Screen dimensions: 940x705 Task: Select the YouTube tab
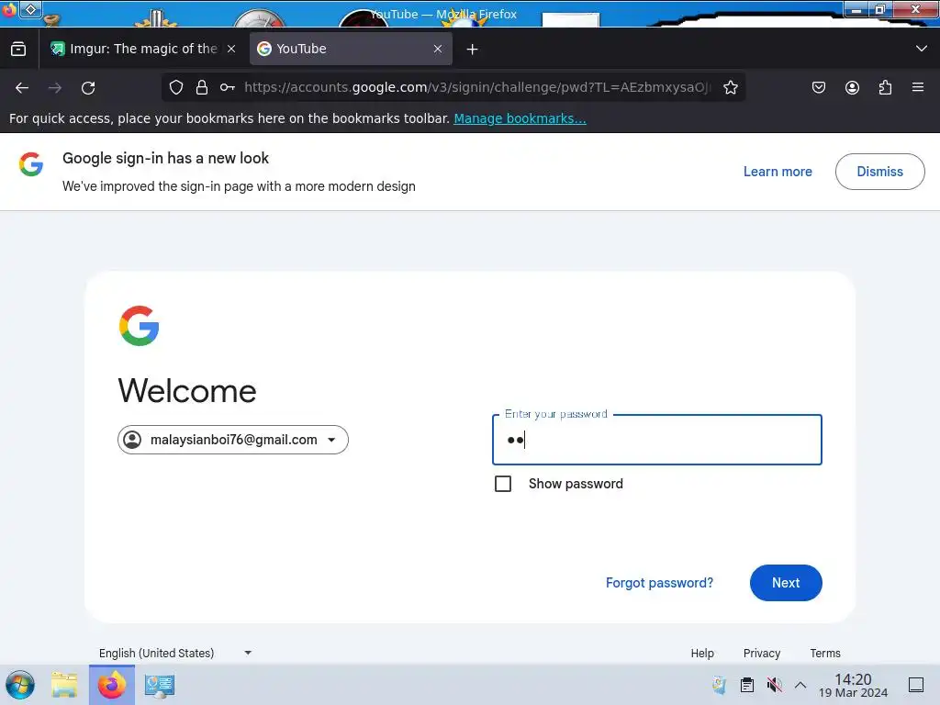[x=350, y=50]
